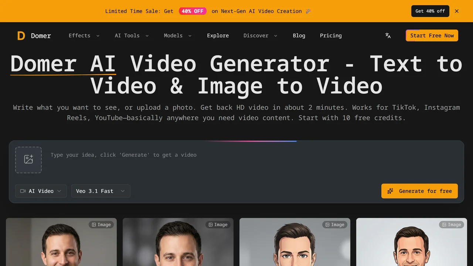
Task: Open the smiling cartoon man thumbnail
Action: 412,242
